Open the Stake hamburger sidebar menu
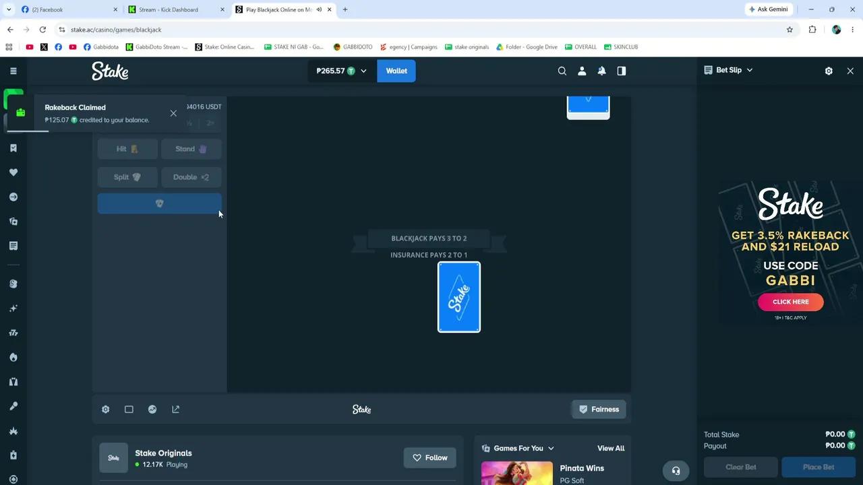The image size is (863, 485). (x=13, y=71)
